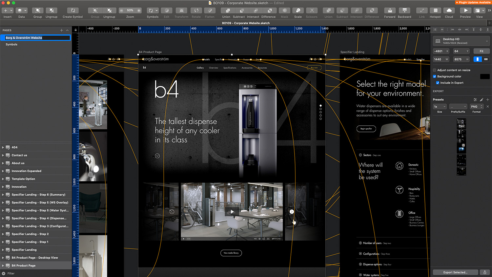492x277 pixels.
Task: Uncheck Include in Export option
Action: tap(438, 83)
